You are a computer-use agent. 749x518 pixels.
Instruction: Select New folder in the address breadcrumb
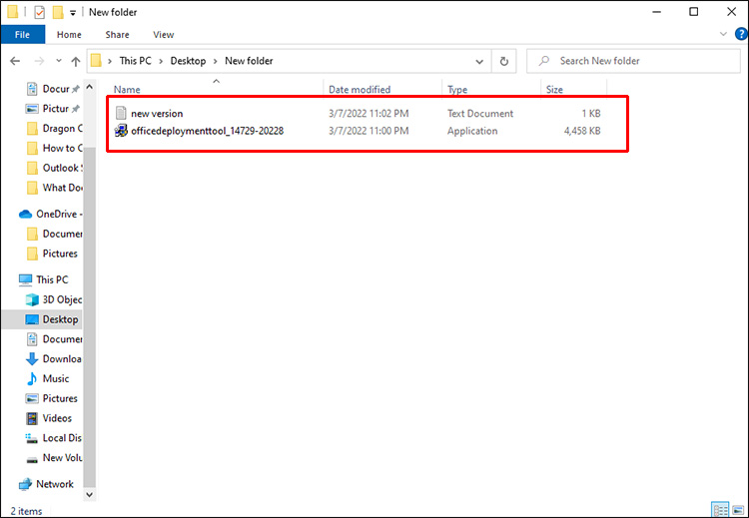[249, 61]
